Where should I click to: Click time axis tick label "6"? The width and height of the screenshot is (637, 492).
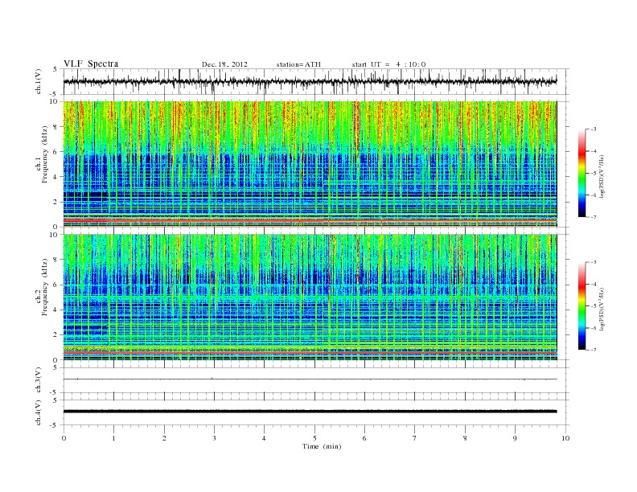coord(364,438)
